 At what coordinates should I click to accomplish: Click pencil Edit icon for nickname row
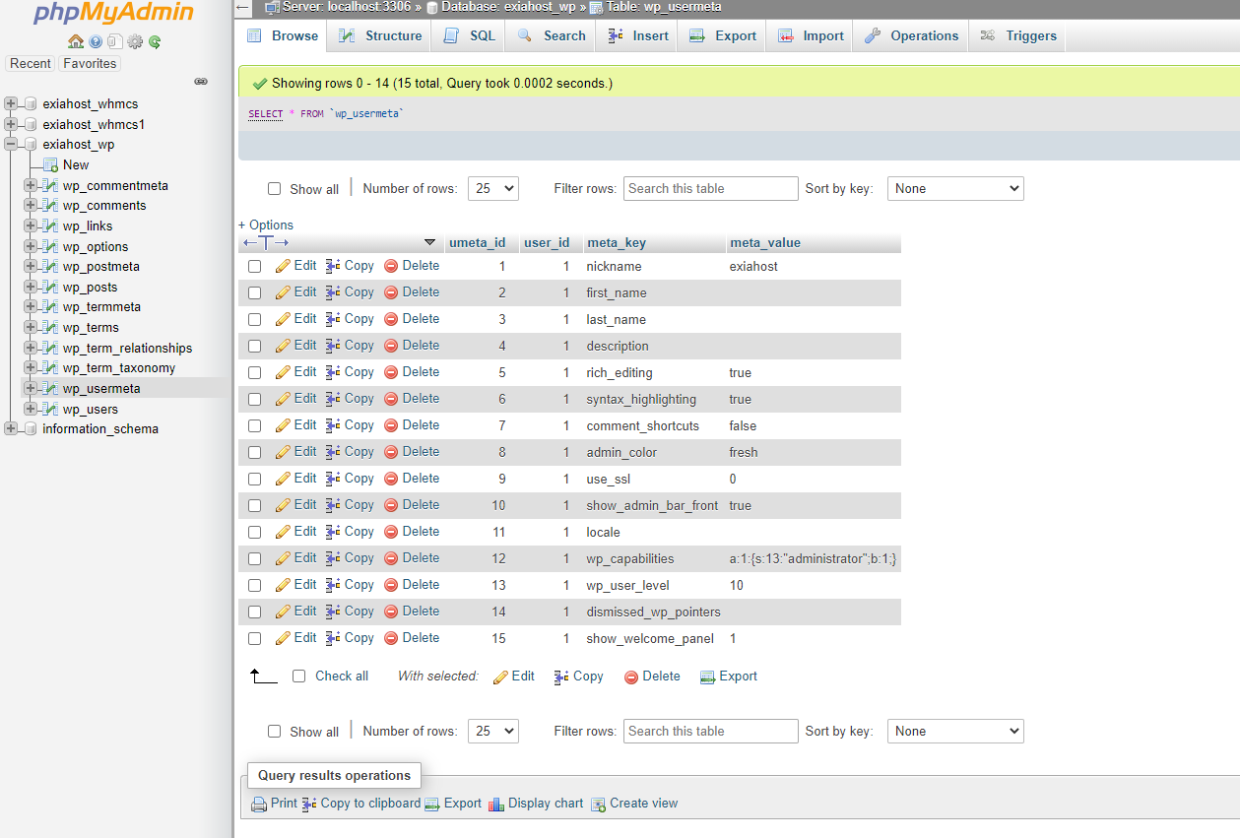coord(283,266)
